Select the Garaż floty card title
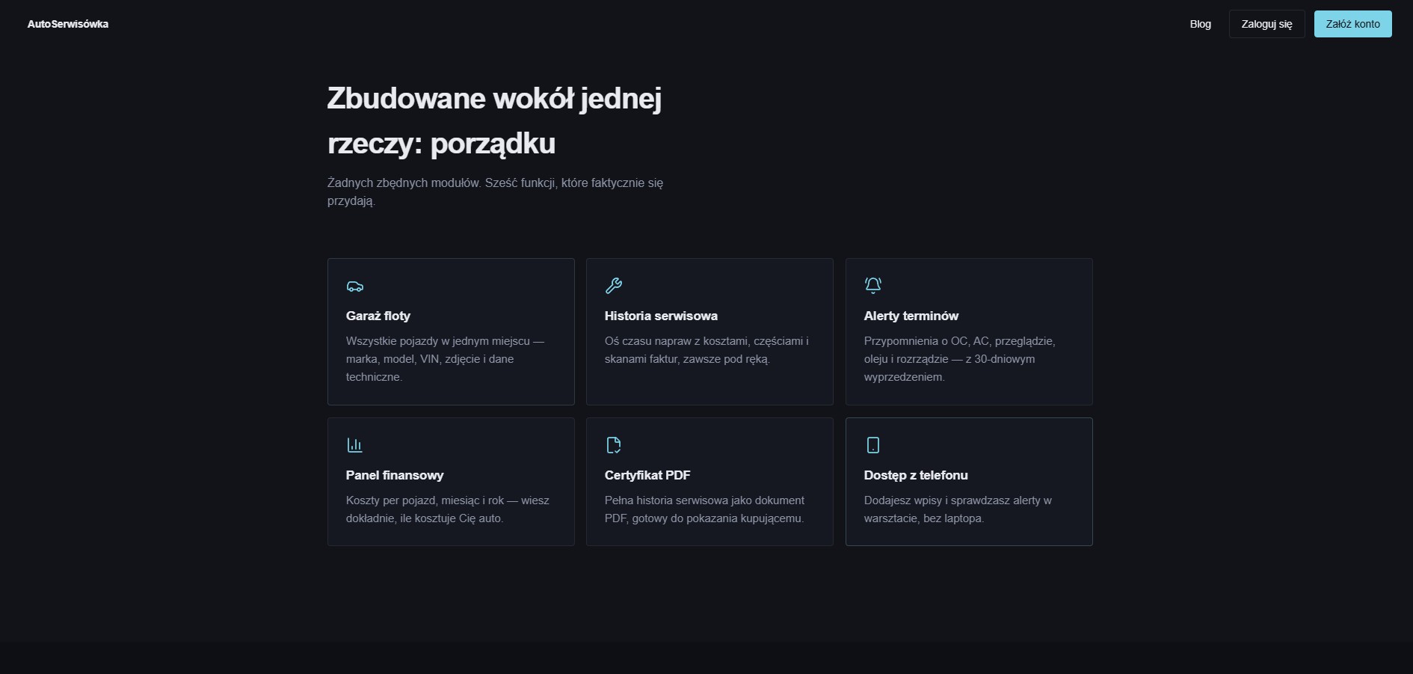The width and height of the screenshot is (1413, 674). pyautogui.click(x=378, y=316)
